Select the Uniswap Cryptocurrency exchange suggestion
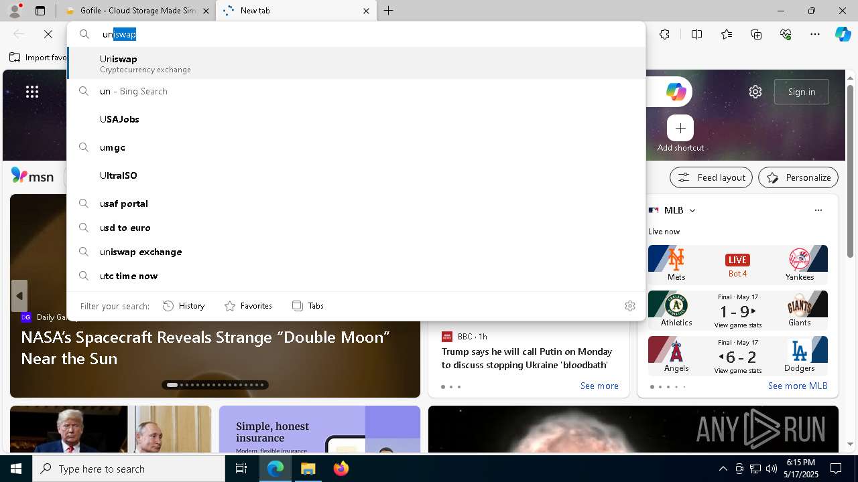Screen dimensions: 858x482 click(356, 64)
